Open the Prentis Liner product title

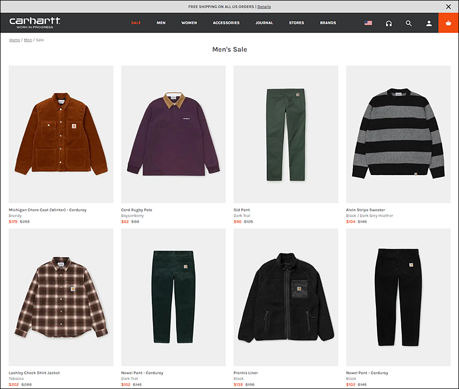pos(246,373)
